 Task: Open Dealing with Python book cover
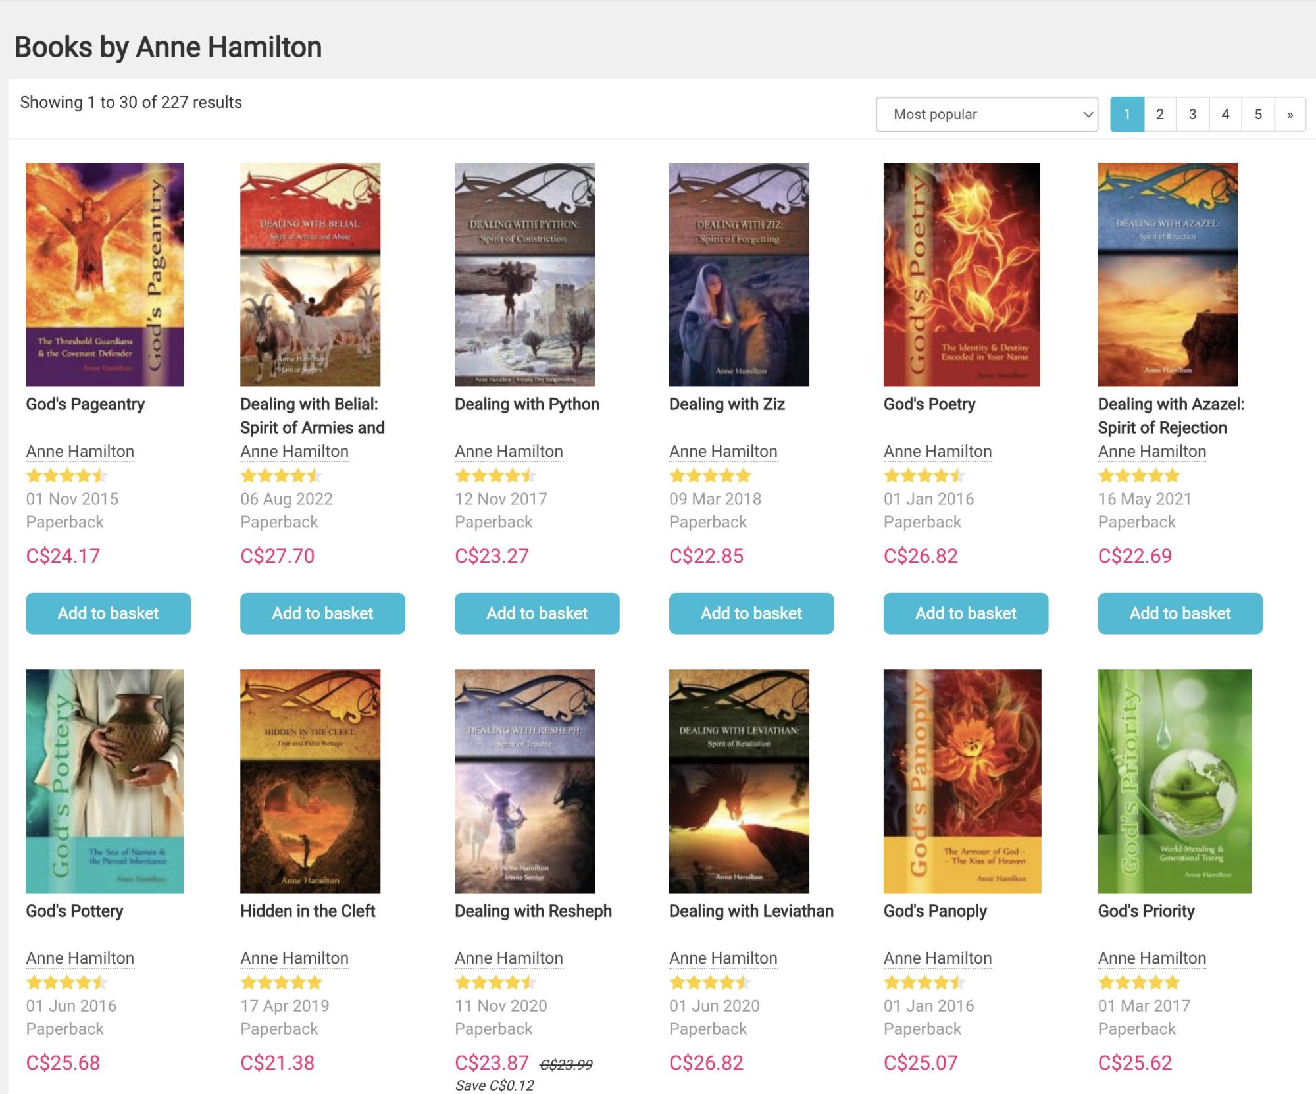524,274
